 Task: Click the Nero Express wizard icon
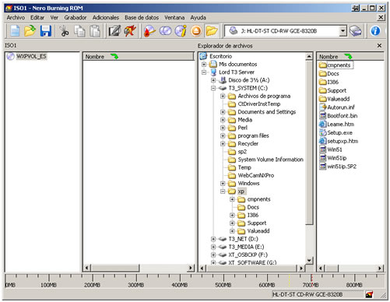click(x=130, y=31)
